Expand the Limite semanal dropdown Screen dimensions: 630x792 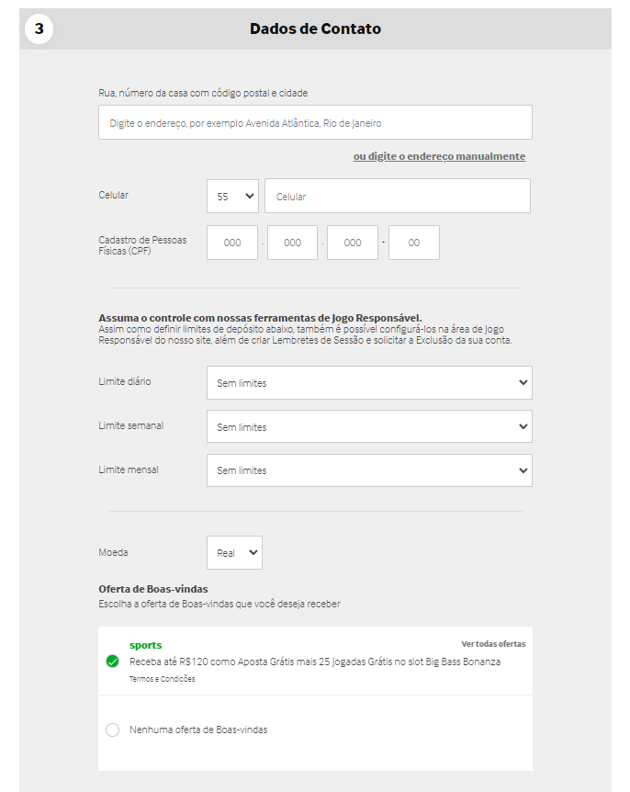(x=369, y=426)
